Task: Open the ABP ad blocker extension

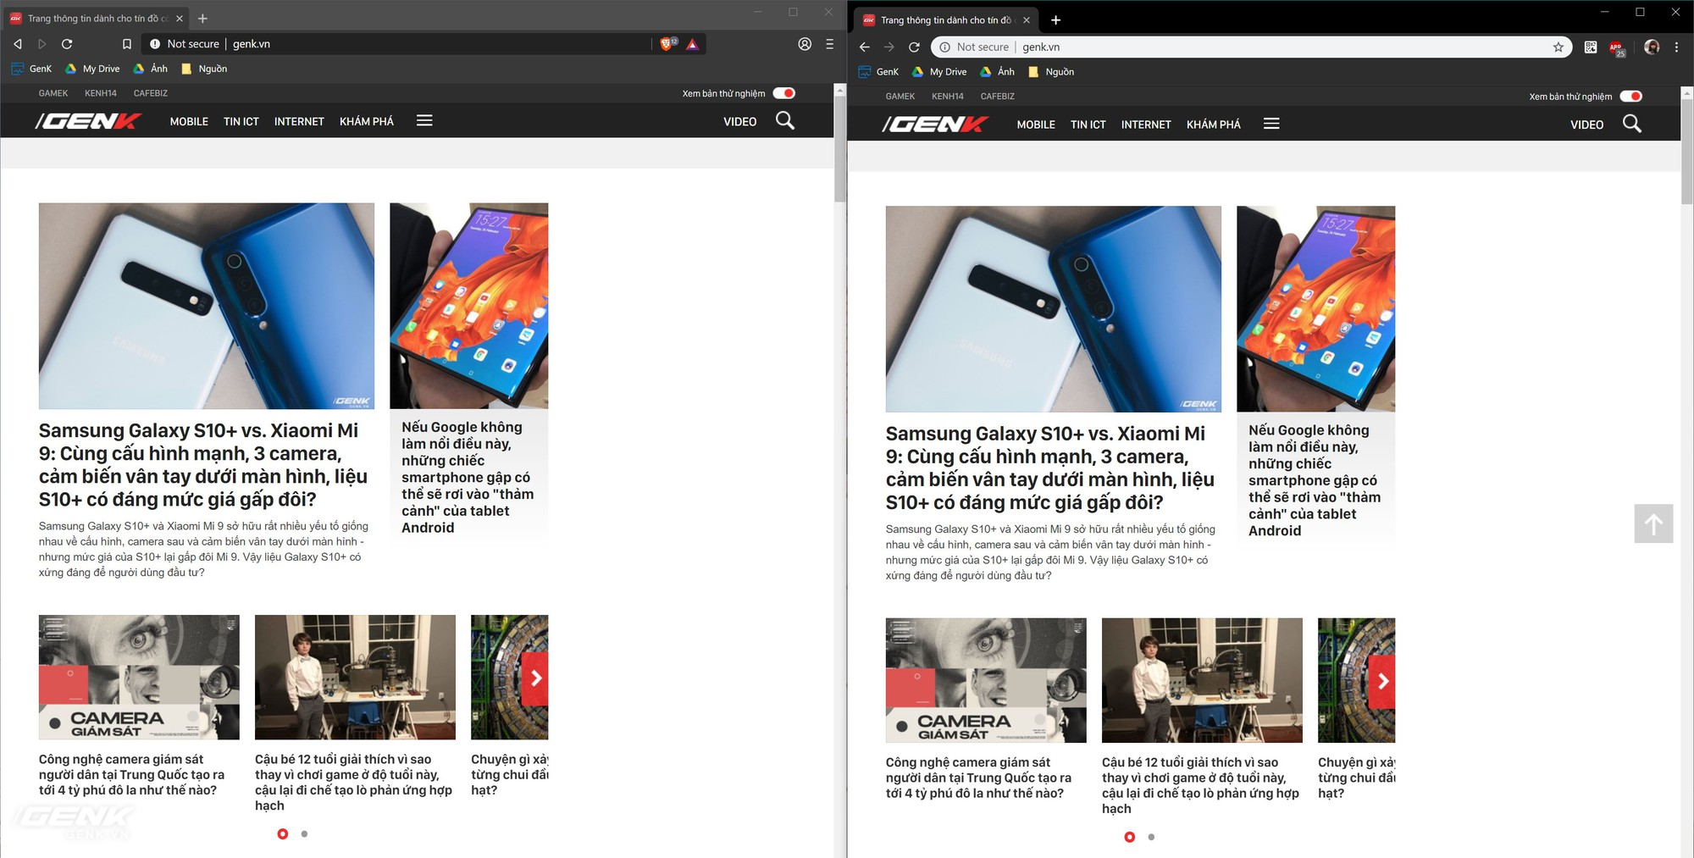Action: click(x=1617, y=48)
